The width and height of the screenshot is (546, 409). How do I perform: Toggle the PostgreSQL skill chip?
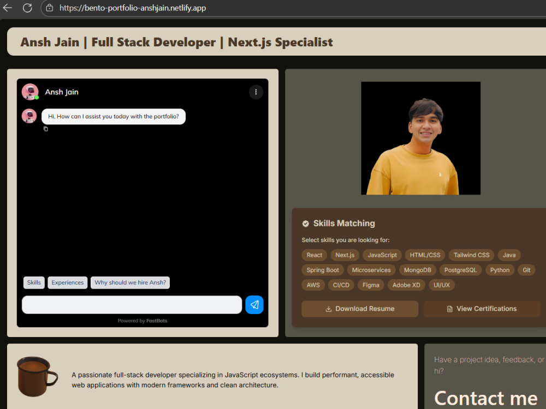(x=460, y=270)
